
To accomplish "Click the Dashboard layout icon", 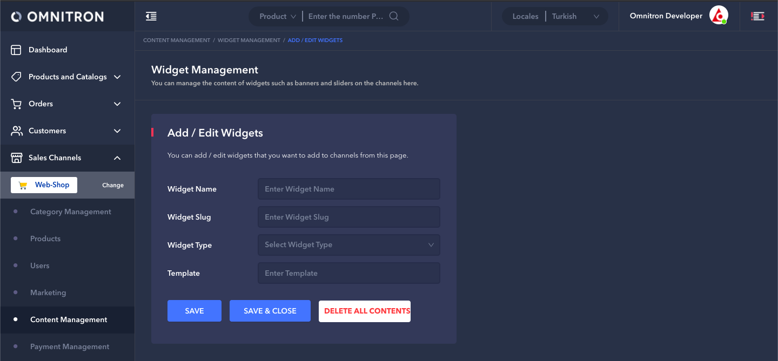I will [x=16, y=50].
